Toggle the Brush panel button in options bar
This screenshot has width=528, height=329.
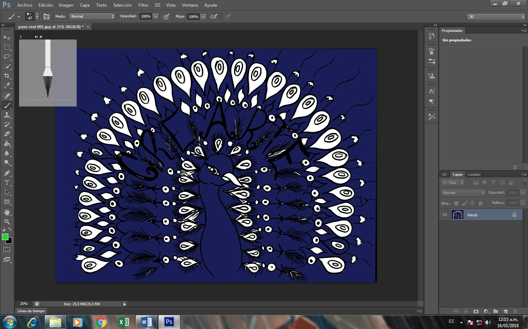click(47, 16)
